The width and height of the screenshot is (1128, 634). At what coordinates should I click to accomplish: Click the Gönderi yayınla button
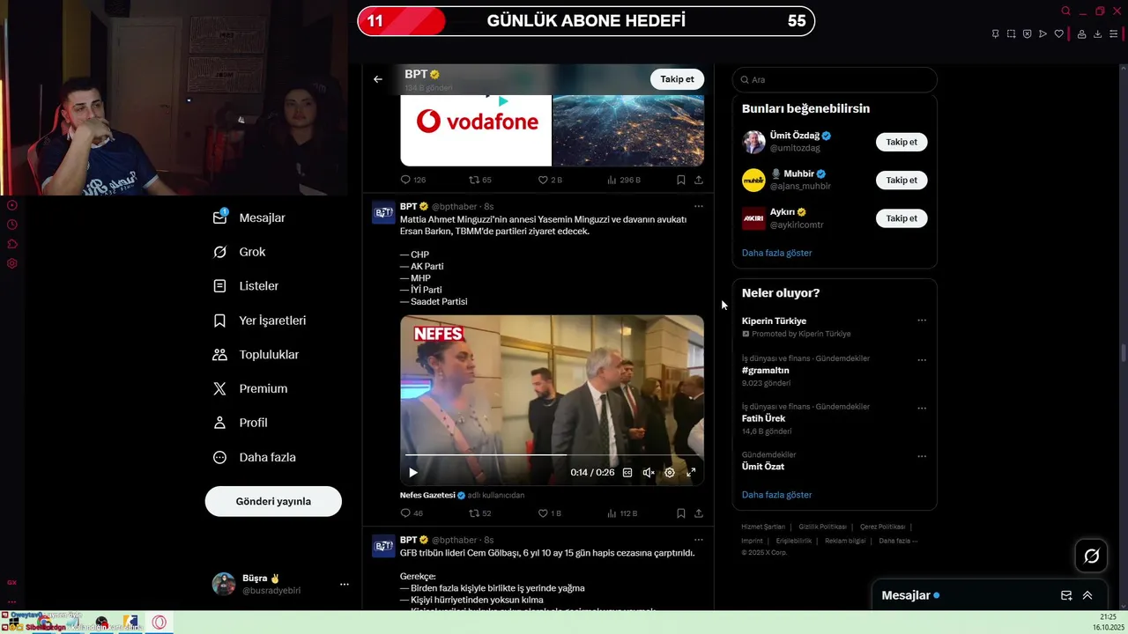(x=273, y=501)
